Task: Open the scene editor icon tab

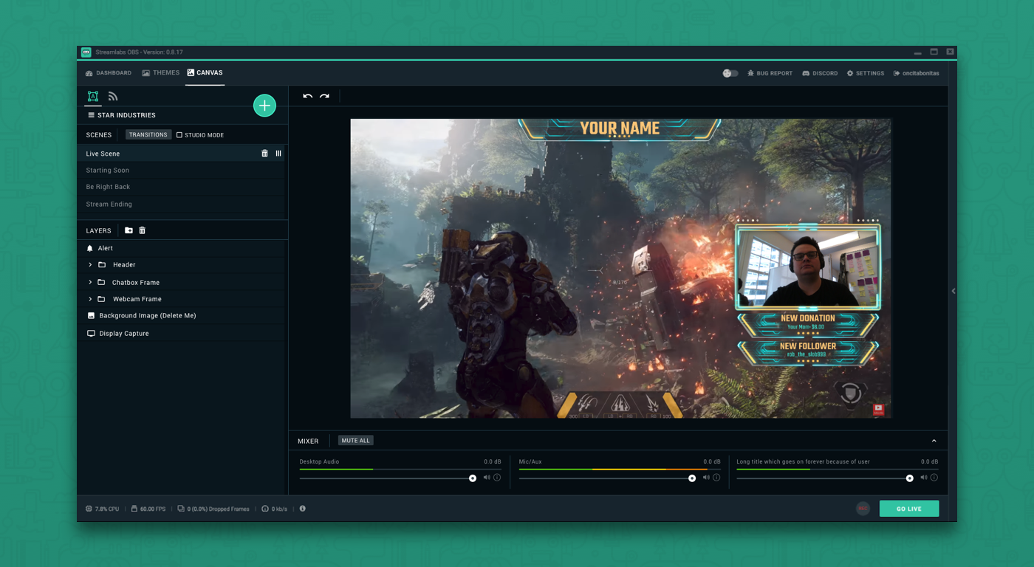Action: tap(93, 96)
